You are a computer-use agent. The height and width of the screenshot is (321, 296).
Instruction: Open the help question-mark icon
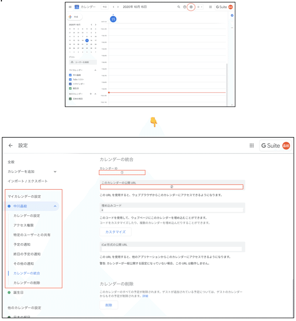[x=185, y=7]
